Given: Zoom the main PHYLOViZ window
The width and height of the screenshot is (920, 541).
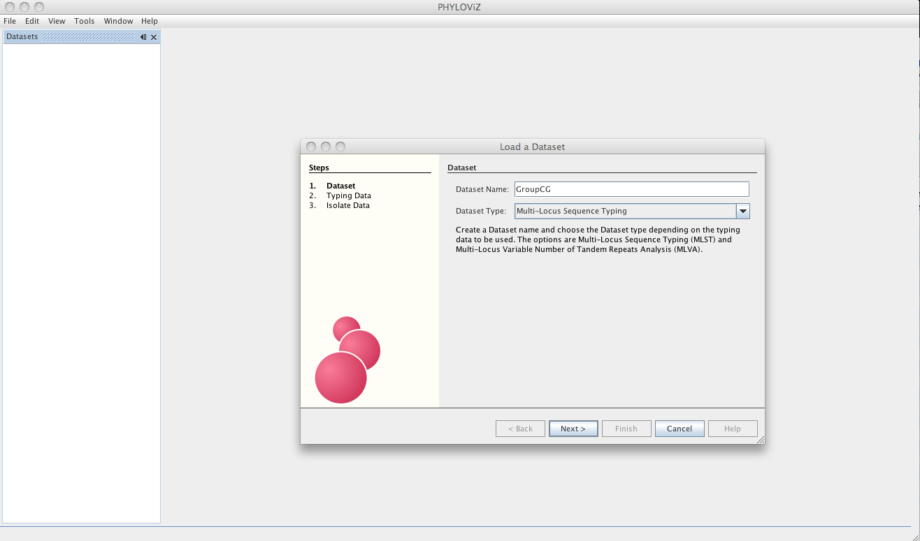Looking at the screenshot, I should [39, 7].
